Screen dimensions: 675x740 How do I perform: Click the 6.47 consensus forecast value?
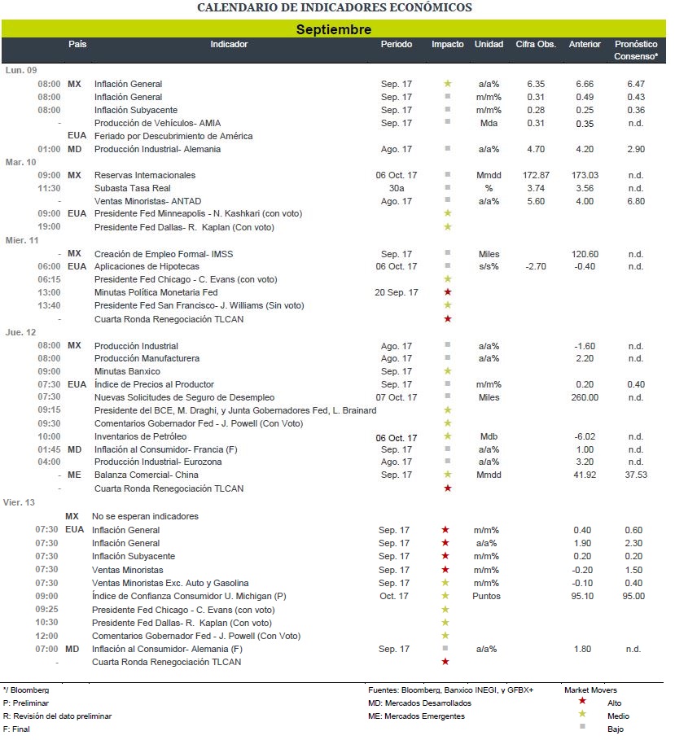tap(636, 84)
